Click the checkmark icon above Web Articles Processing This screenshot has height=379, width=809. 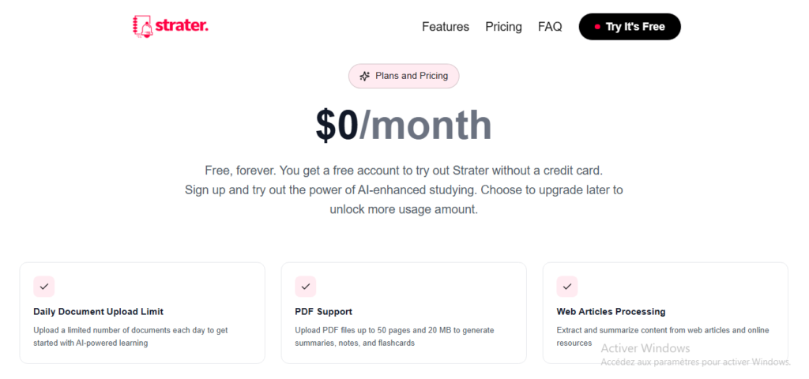click(x=567, y=286)
